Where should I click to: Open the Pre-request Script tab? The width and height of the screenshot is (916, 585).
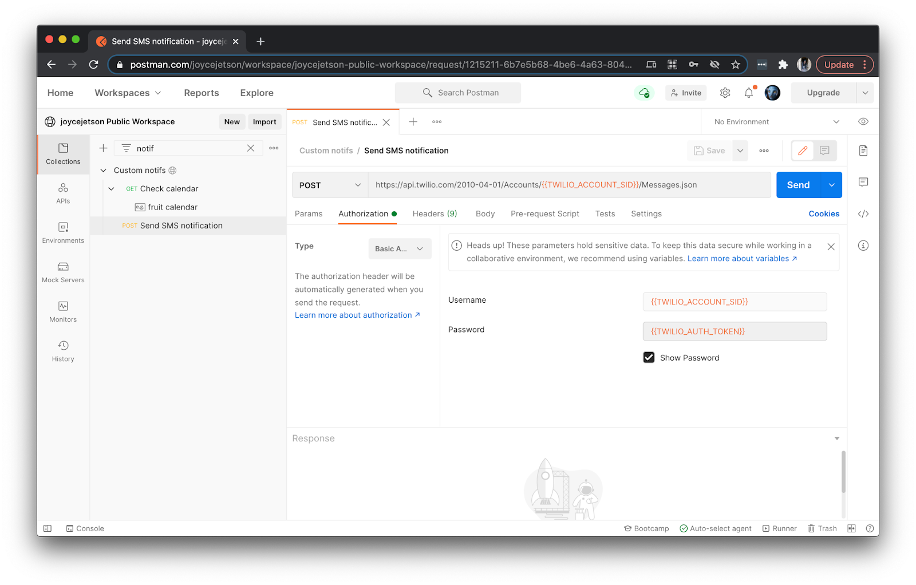click(544, 214)
